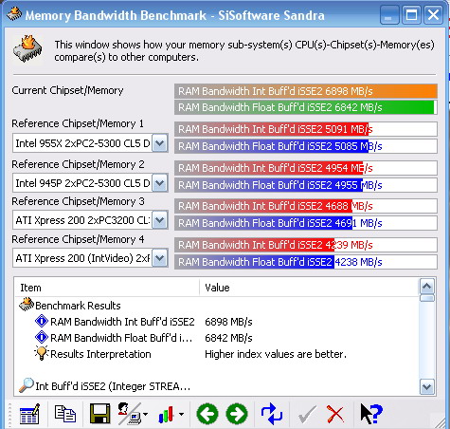
Task: Click the Reference Chipset/Memory 4 label
Action: click(78, 239)
